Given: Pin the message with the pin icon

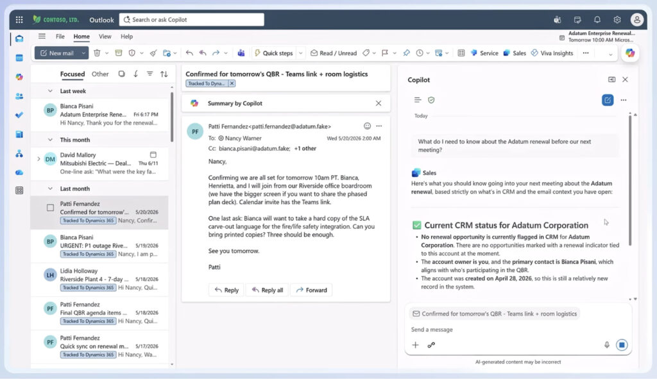Looking at the screenshot, I should (x=406, y=53).
